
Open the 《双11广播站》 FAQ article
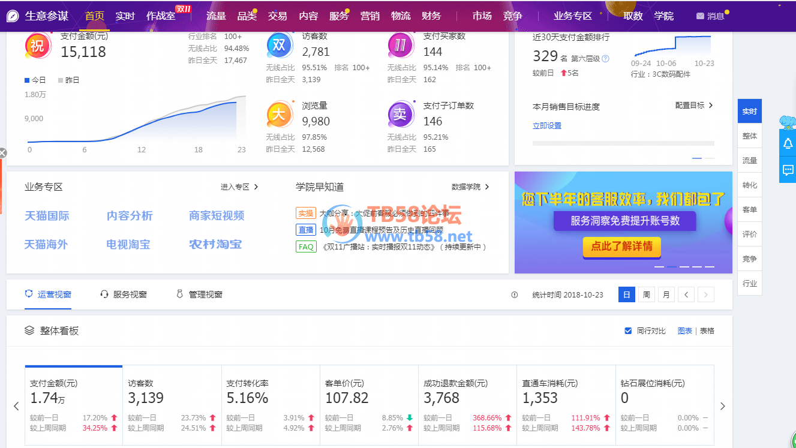coord(404,246)
